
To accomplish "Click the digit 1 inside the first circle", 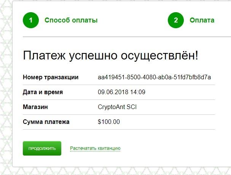I will [x=31, y=20].
